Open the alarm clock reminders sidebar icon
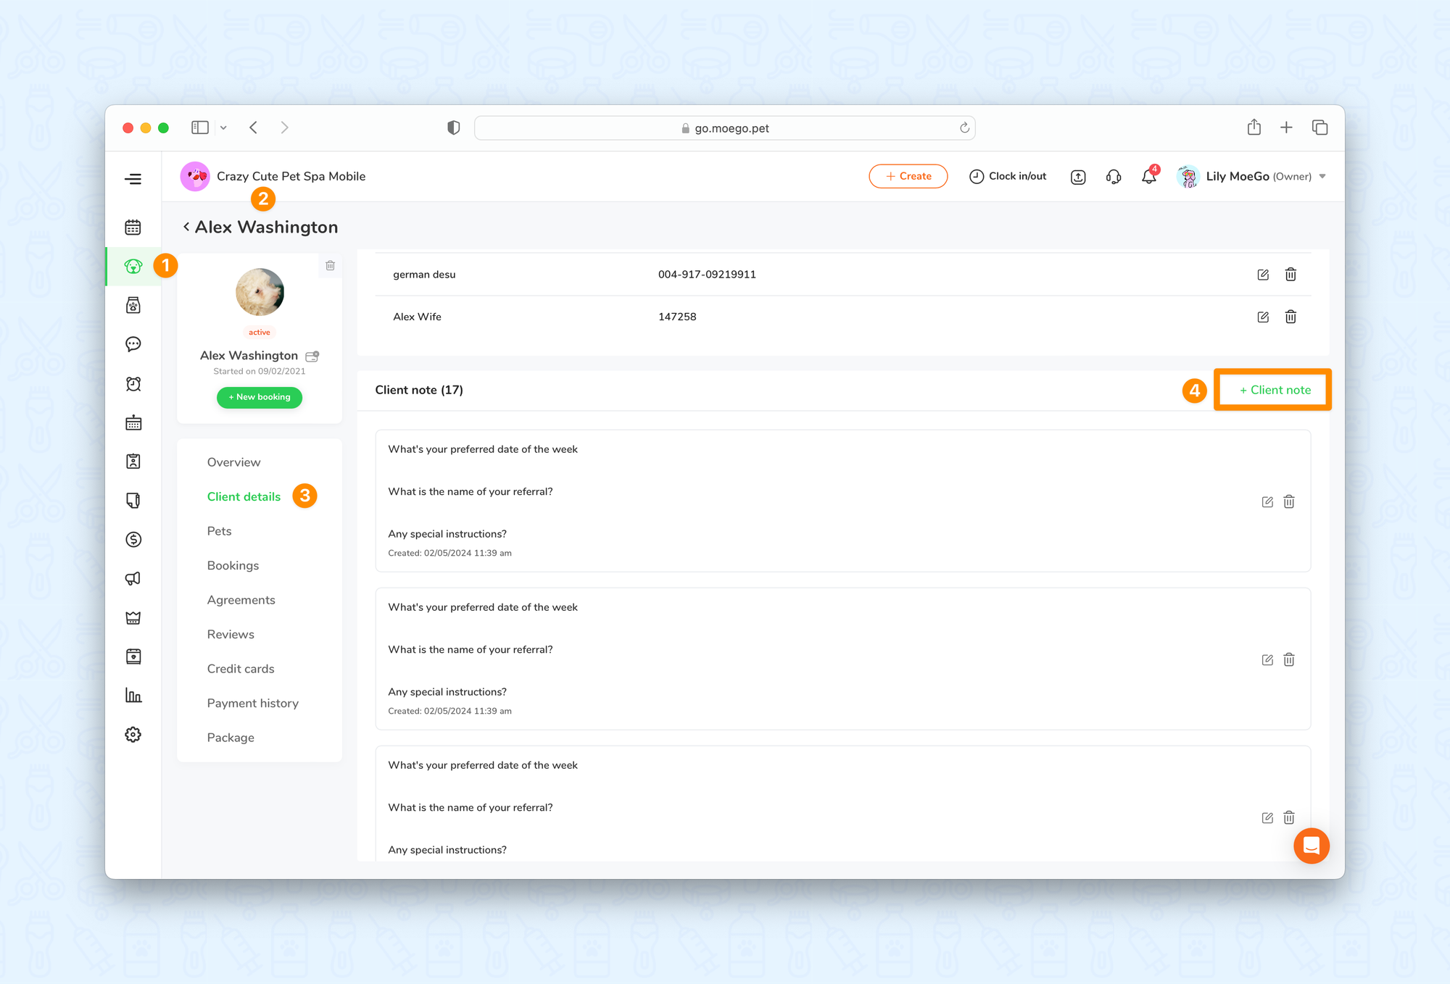 point(133,384)
